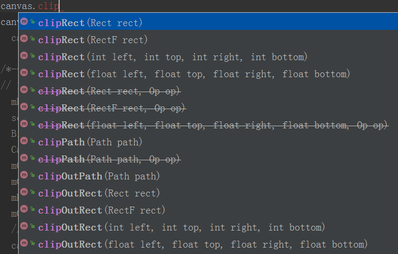This screenshot has width=398, height=254.
Task: Select clipPath(Path path) suggestion
Action: click(208, 142)
